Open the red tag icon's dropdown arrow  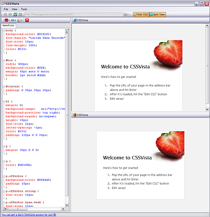(x=9, y=21)
